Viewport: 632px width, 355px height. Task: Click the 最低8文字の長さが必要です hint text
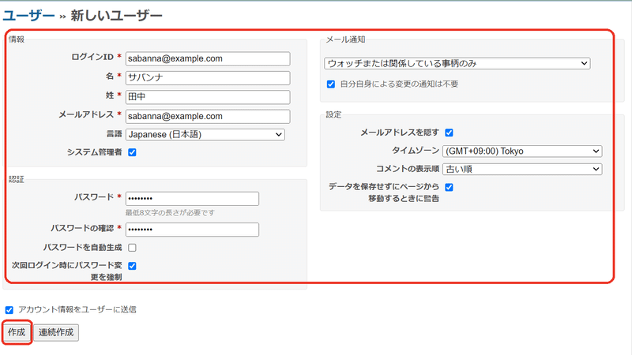tap(170, 212)
